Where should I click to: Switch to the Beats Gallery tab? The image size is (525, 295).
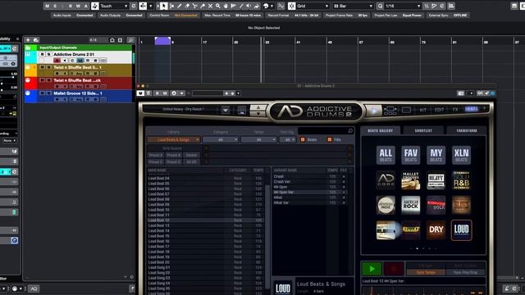(x=380, y=130)
